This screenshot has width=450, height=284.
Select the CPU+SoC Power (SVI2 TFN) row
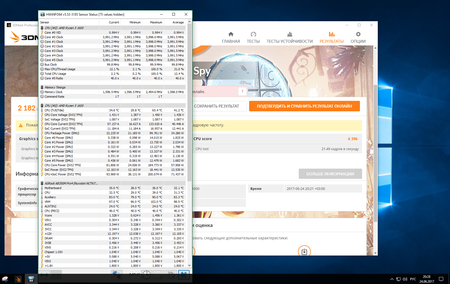(x=112, y=174)
